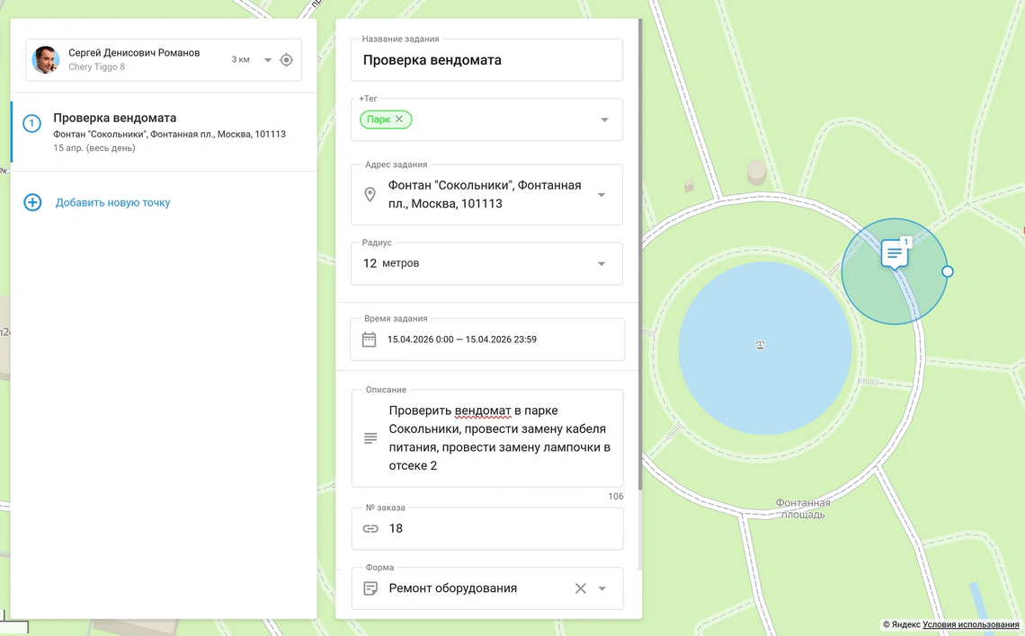Click the location pin icon in the address field
Image resolution: width=1025 pixels, height=636 pixels.
pyautogui.click(x=370, y=194)
